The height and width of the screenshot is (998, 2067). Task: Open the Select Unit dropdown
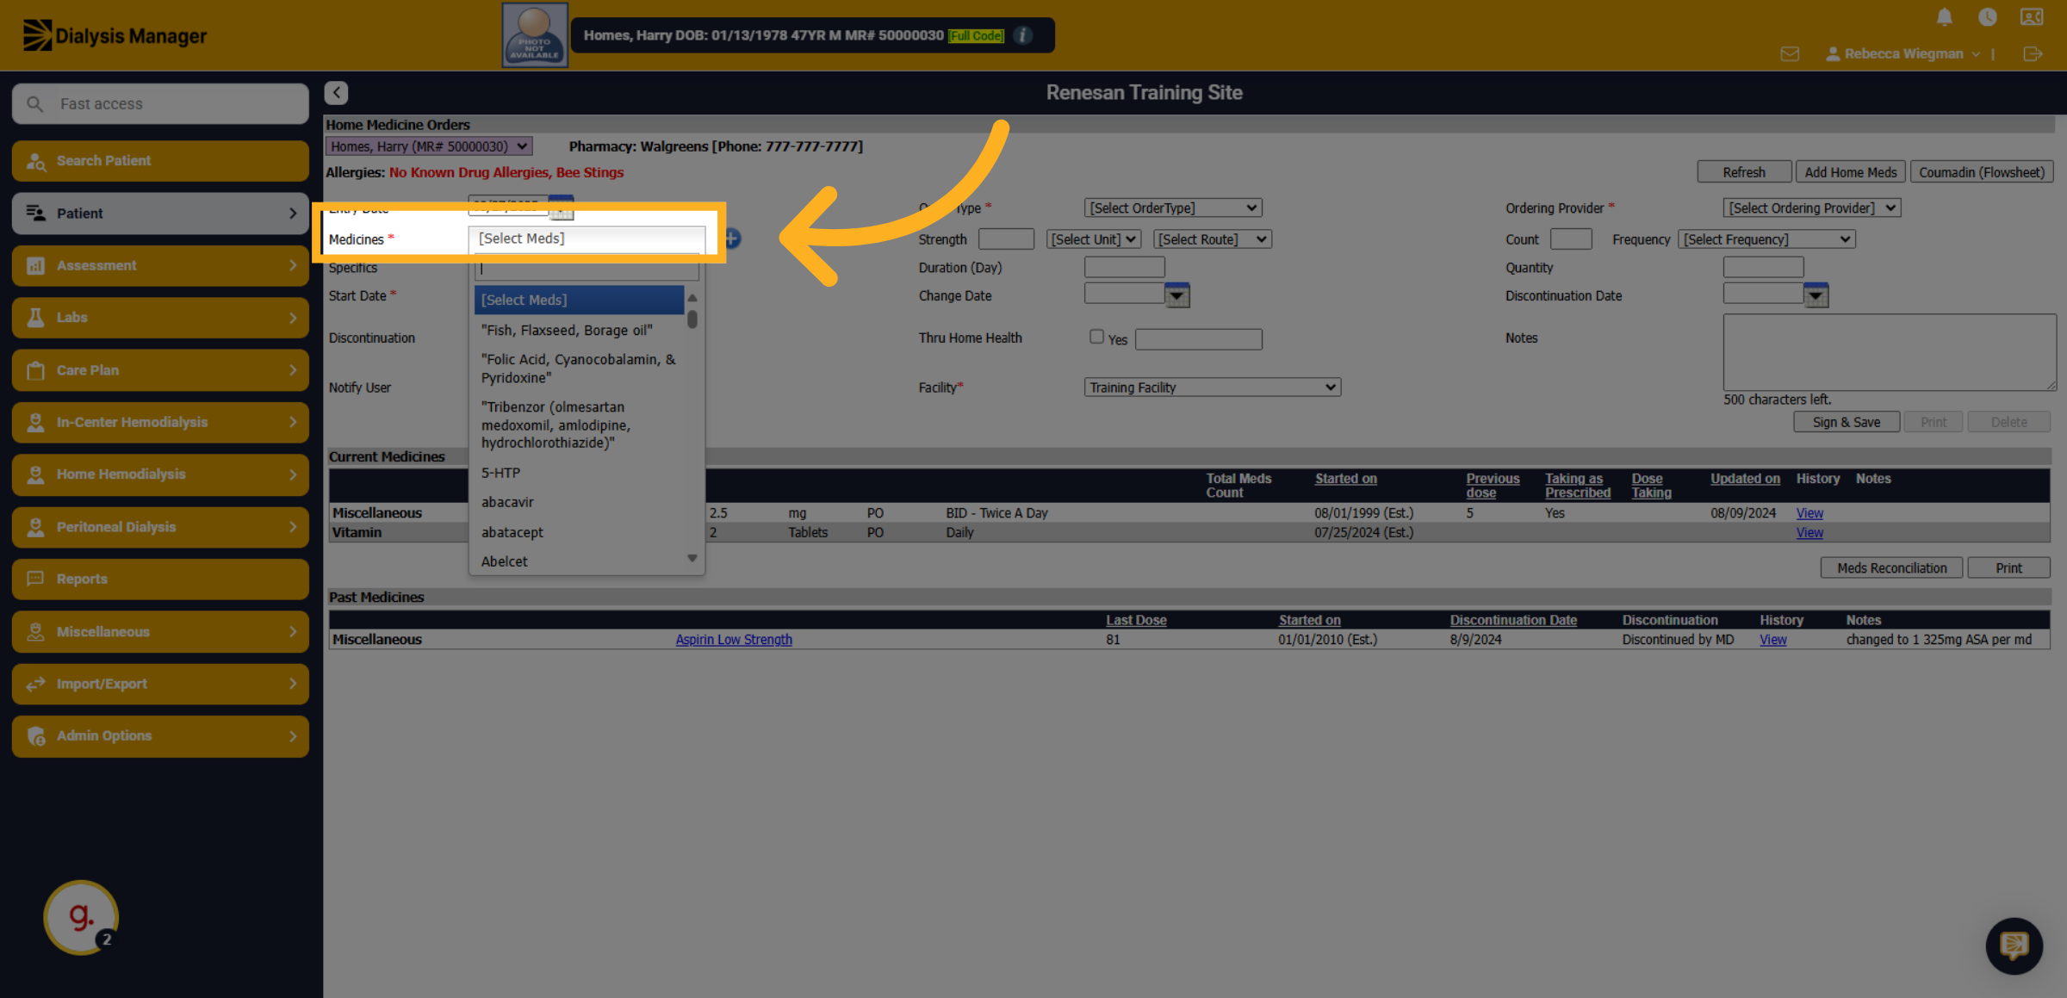(1094, 239)
